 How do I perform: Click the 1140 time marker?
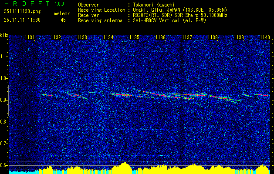[265, 37]
